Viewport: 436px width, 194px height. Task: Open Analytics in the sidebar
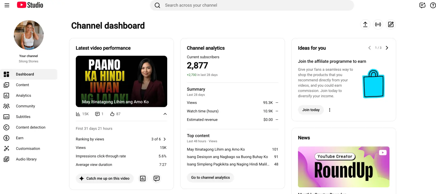click(x=29, y=96)
